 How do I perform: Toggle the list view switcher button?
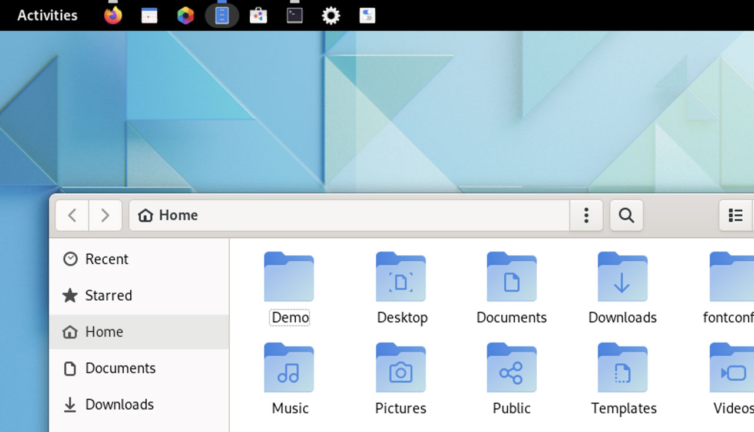click(x=735, y=215)
